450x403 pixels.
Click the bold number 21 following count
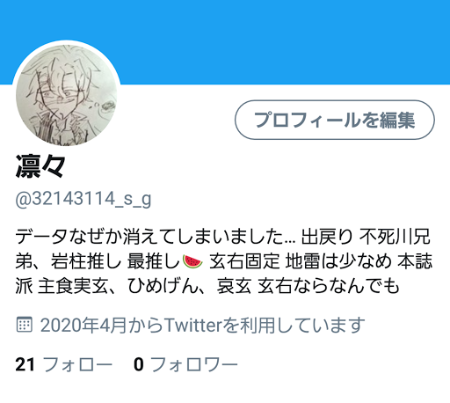coord(25,364)
